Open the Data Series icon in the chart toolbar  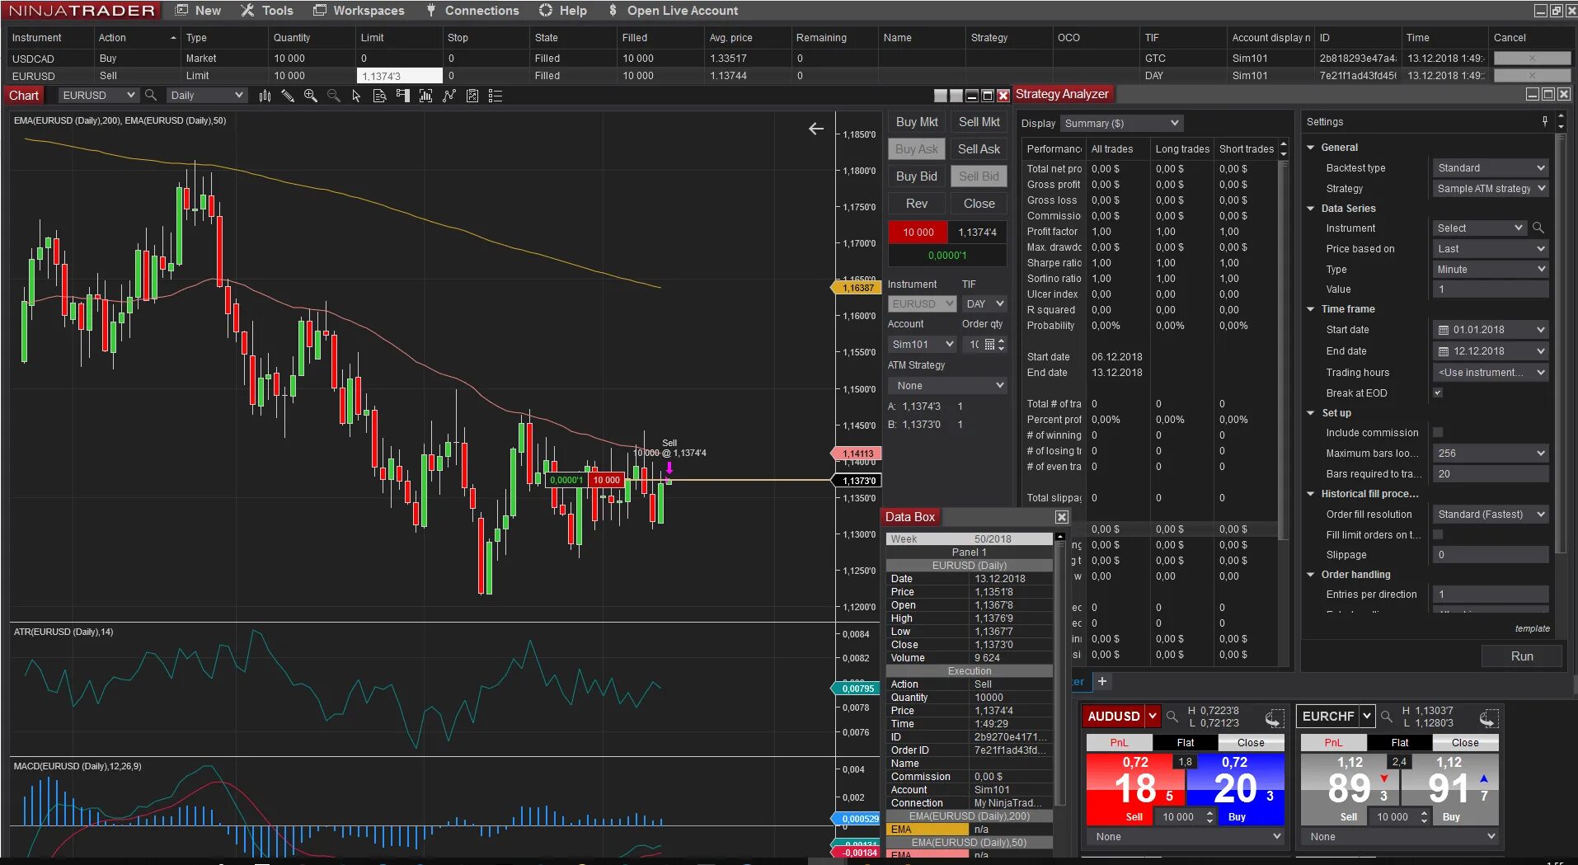click(x=425, y=96)
